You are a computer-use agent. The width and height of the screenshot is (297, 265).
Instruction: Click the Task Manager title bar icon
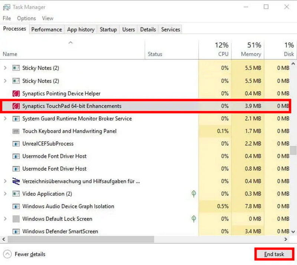6,7
